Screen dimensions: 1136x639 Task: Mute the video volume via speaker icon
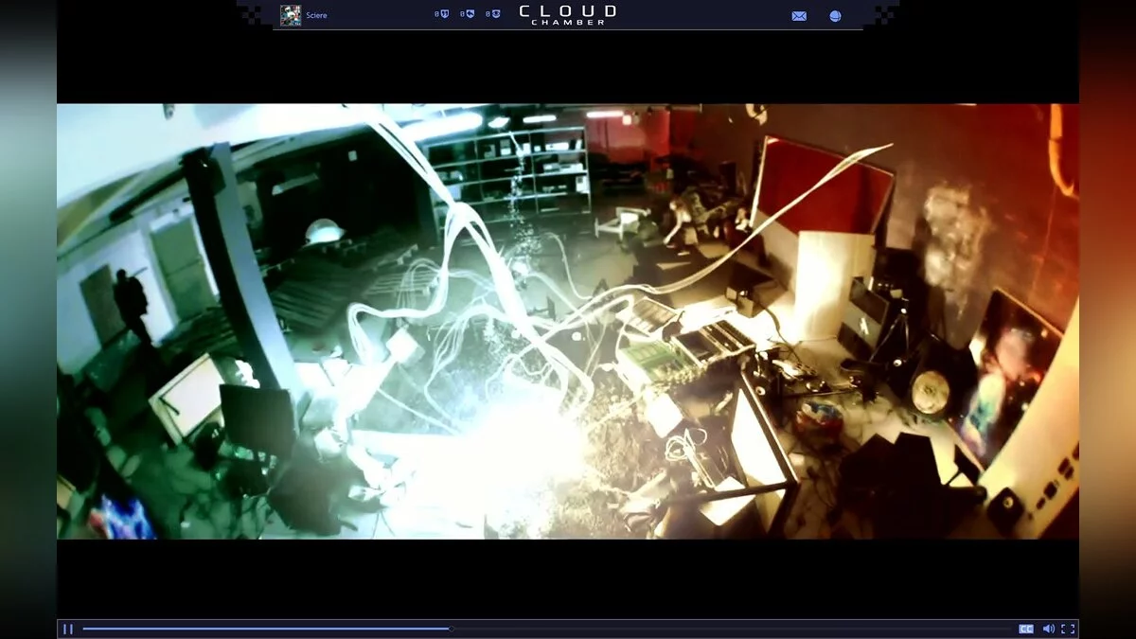(1049, 629)
